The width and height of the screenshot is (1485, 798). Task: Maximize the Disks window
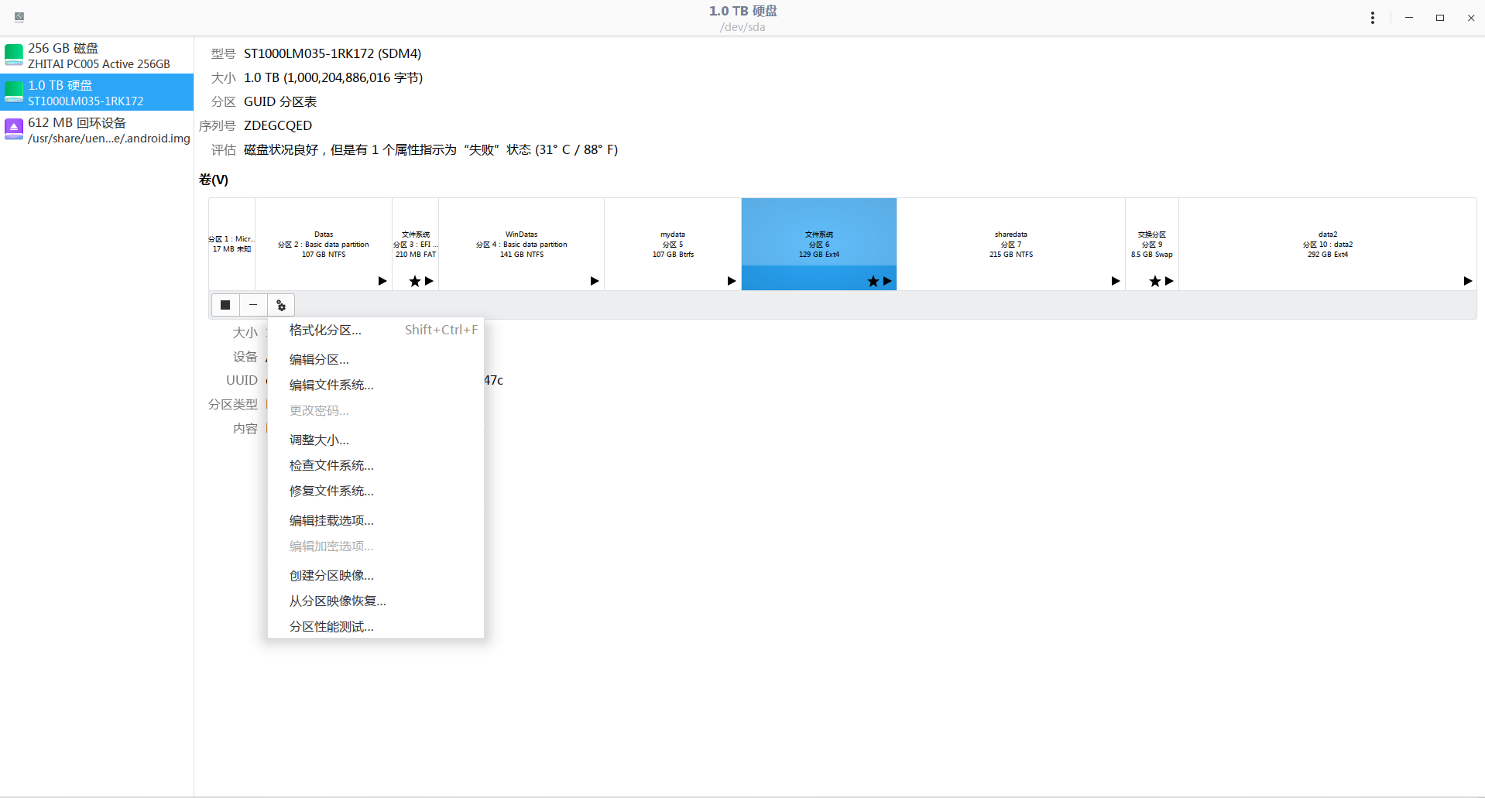click(x=1440, y=18)
